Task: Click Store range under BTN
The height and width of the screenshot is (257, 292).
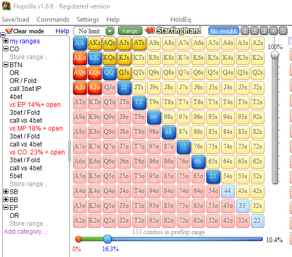Action: (x=30, y=184)
